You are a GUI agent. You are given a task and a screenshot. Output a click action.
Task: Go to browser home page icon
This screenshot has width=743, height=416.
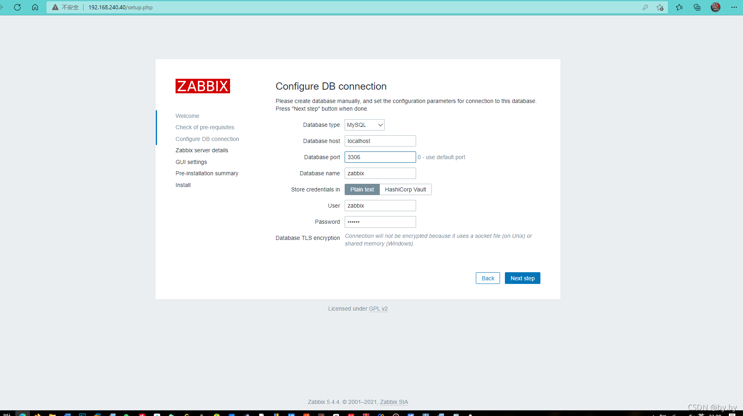(35, 7)
